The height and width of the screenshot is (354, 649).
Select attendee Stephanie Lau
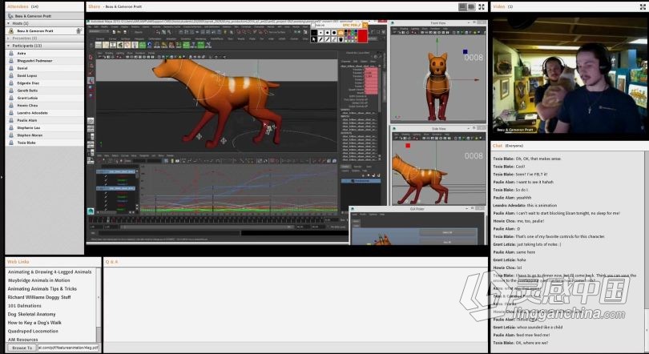click(x=44, y=128)
